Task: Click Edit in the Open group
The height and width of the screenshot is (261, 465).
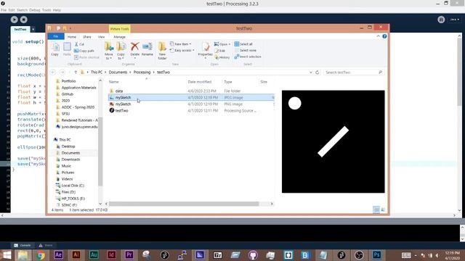Action: [x=219, y=51]
